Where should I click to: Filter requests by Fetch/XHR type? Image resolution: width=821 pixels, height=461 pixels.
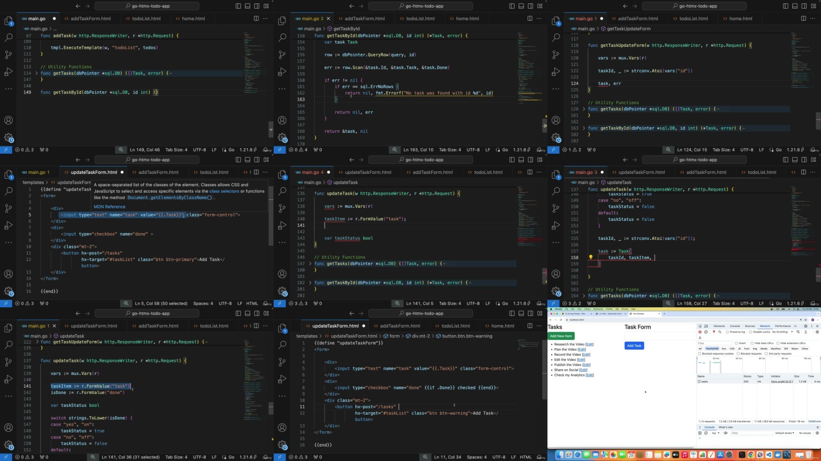pyautogui.click(x=712, y=348)
